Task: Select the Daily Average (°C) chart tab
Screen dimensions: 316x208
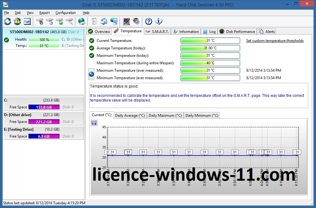Action: click(x=130, y=115)
